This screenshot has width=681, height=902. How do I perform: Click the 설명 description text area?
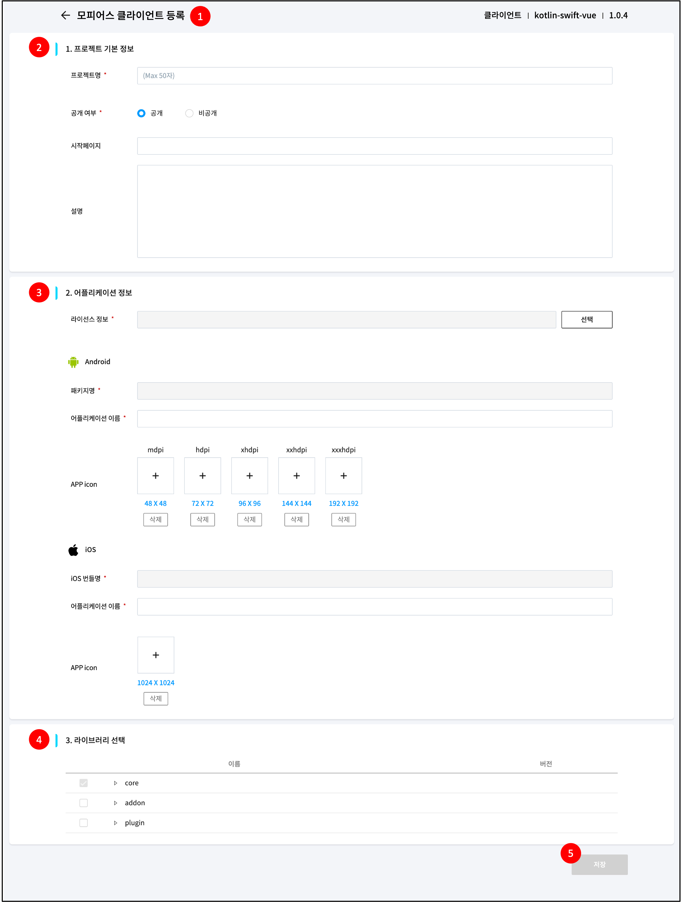(x=374, y=211)
